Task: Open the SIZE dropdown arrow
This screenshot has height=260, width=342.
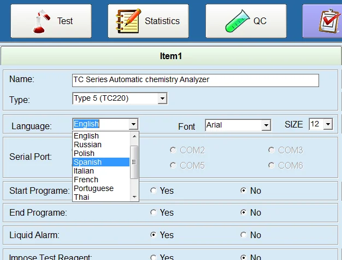Action: [x=328, y=125]
